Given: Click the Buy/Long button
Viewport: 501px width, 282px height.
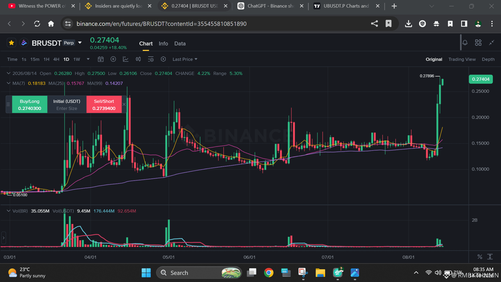Looking at the screenshot, I should pos(30,104).
